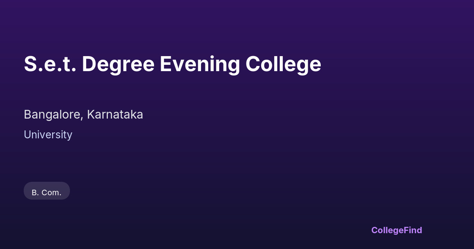The height and width of the screenshot is (249, 474).
Task: Click "S.e.t." at the start of the title
Action: coord(50,64)
